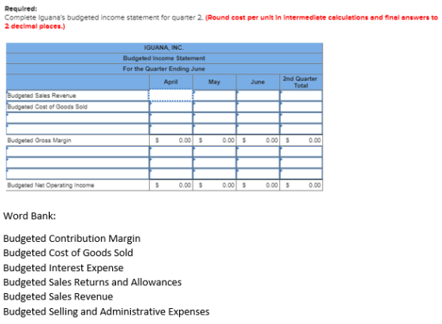Open the Budgeted Sales Revenue row label dropdown

coord(77,96)
